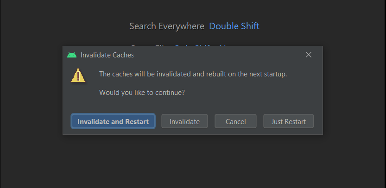Select the Just Restart button
Screen dimensions: 386x188
(x=289, y=121)
